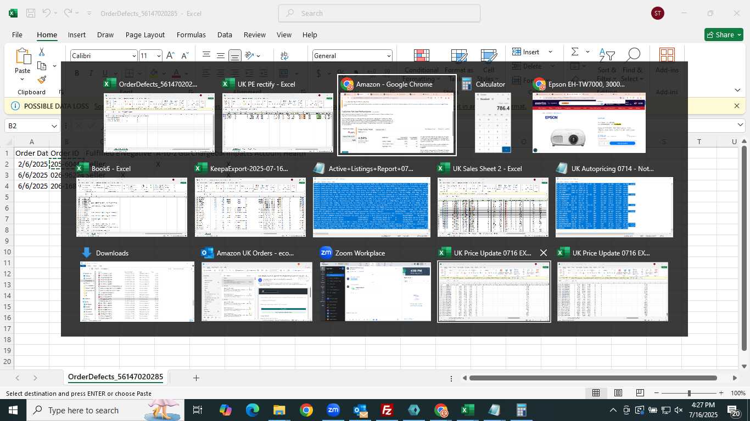Switch to the Data tab

pyautogui.click(x=225, y=35)
